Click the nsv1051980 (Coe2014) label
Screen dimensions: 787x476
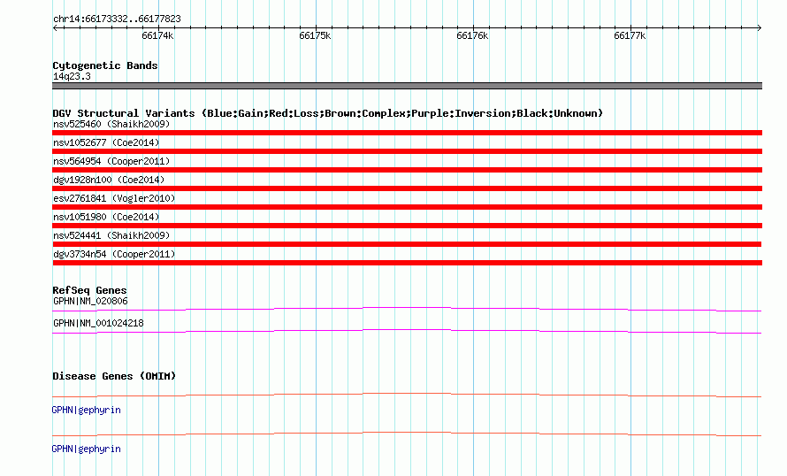(x=106, y=217)
